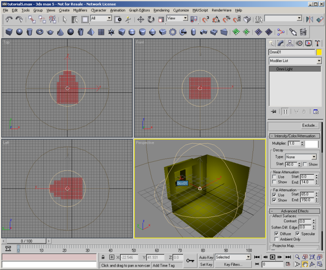Enable Near Attenuation Use checkbox
Screen dimensions: 326x270
[273, 176]
